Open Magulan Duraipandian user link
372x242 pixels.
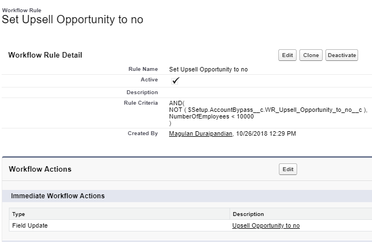click(x=201, y=133)
